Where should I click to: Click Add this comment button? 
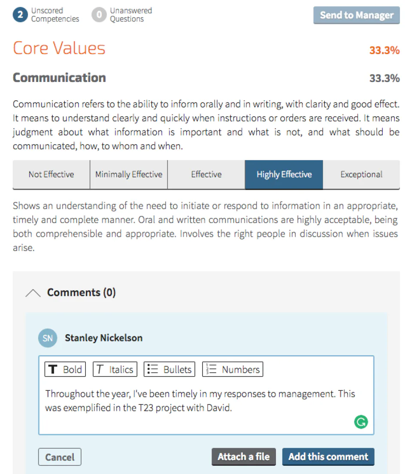pyautogui.click(x=328, y=457)
